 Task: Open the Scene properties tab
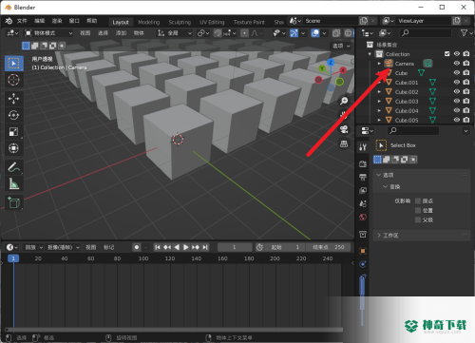tap(363, 203)
